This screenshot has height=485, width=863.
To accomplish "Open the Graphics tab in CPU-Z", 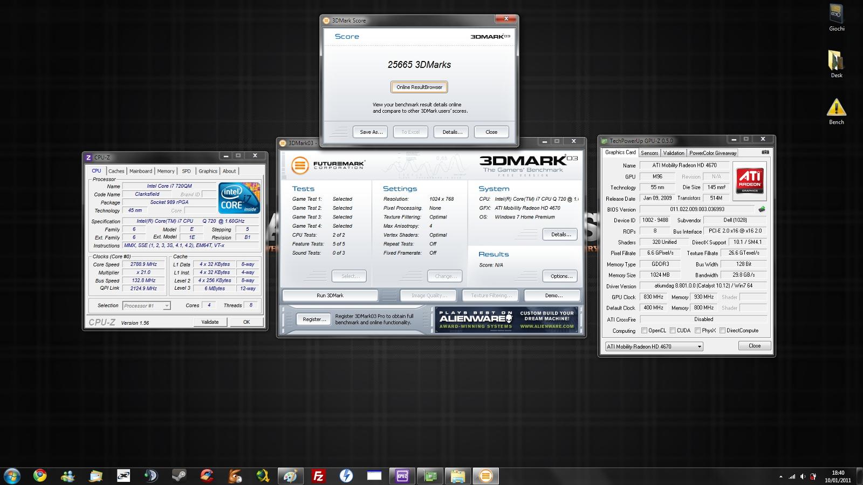I will coord(208,171).
